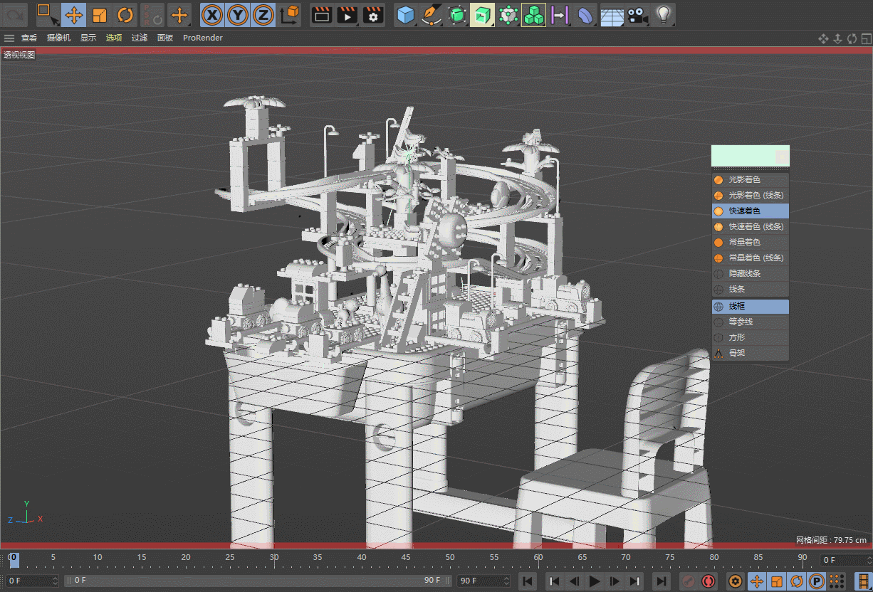
Task: Choose 隐藏线条 display mode
Action: (x=751, y=274)
